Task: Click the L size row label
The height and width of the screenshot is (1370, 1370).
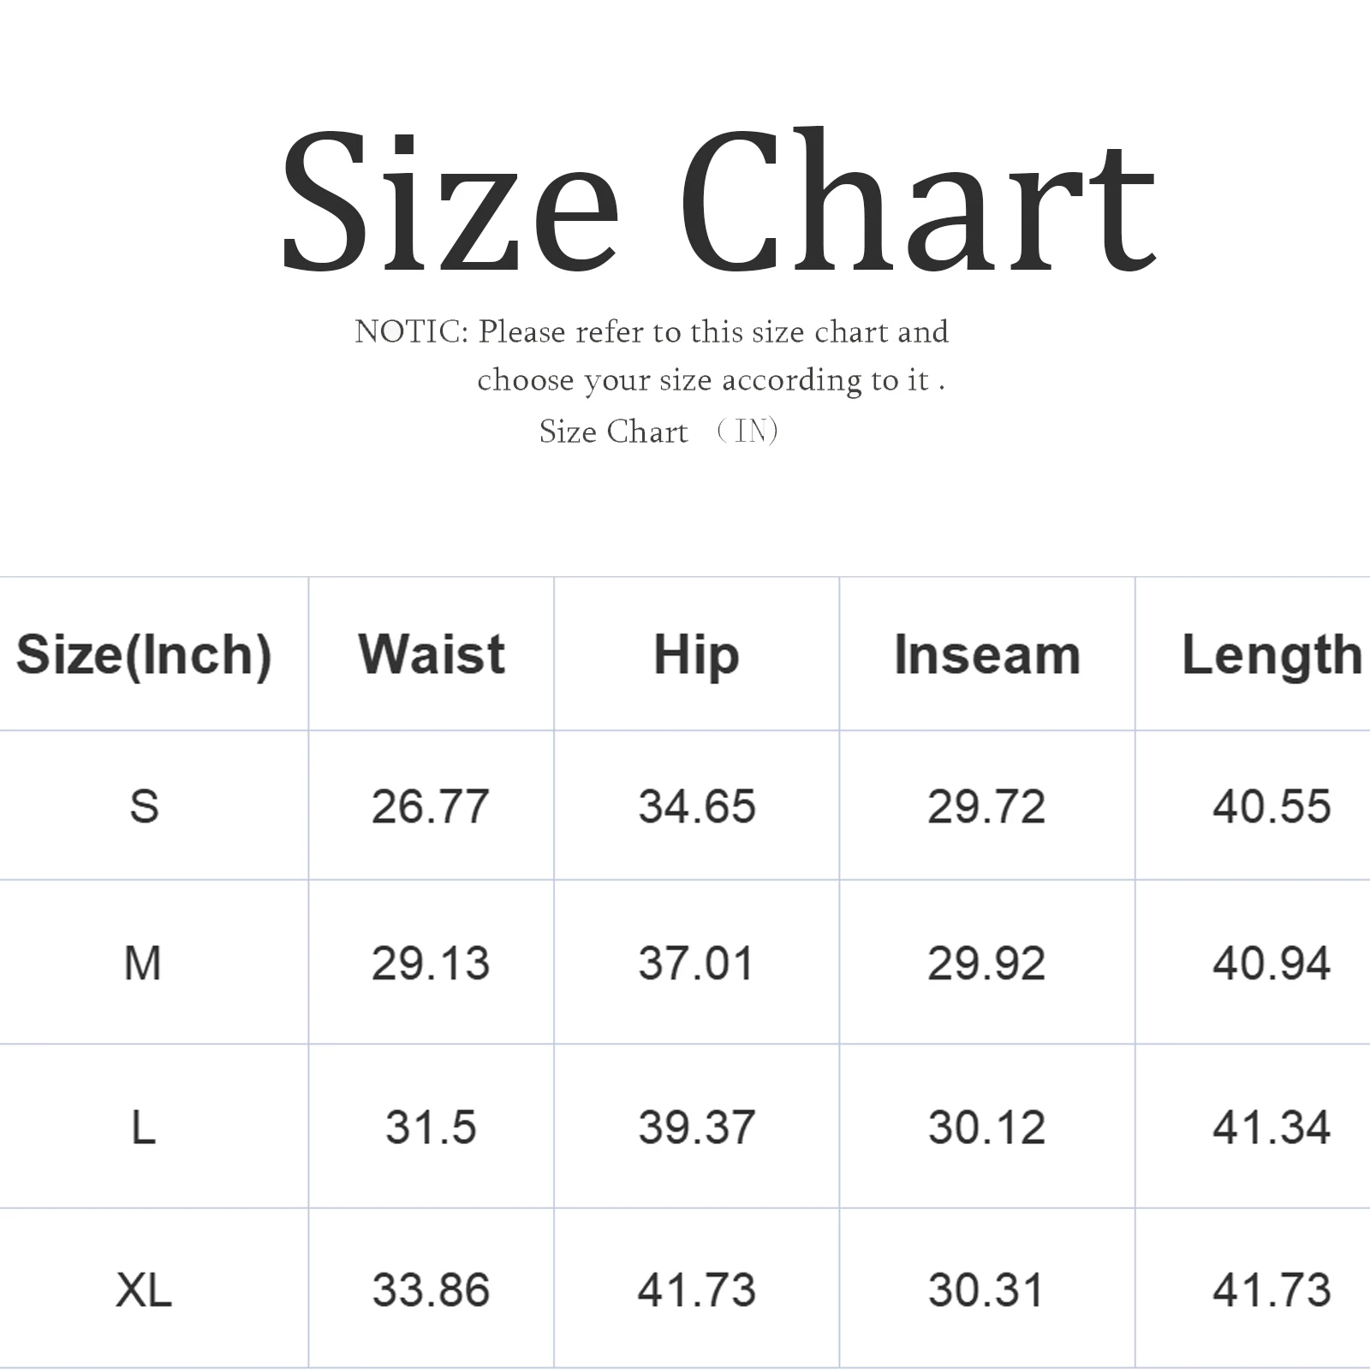Action: point(144,1127)
